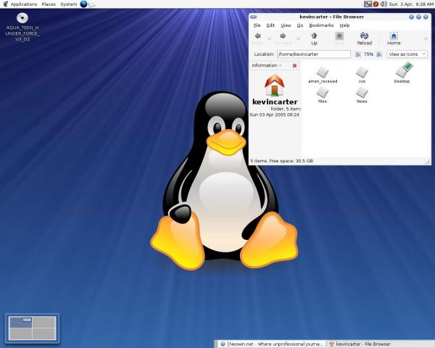Switch to the bottom-right workspace in the pager
Image resolution: width=435 pixels, height=348 pixels.
(x=43, y=333)
